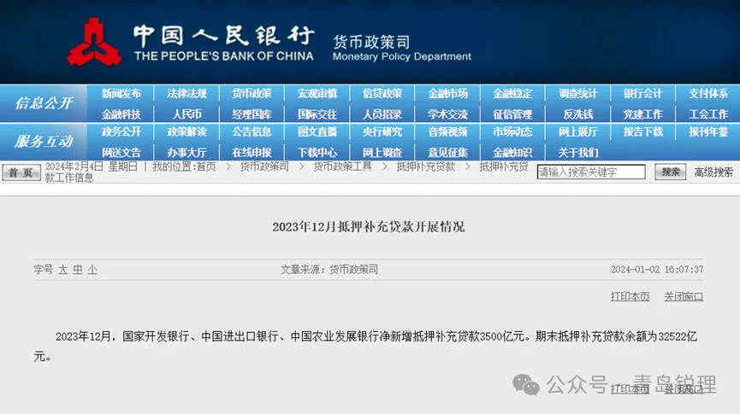Click the gray 首页 home button

click(21, 172)
